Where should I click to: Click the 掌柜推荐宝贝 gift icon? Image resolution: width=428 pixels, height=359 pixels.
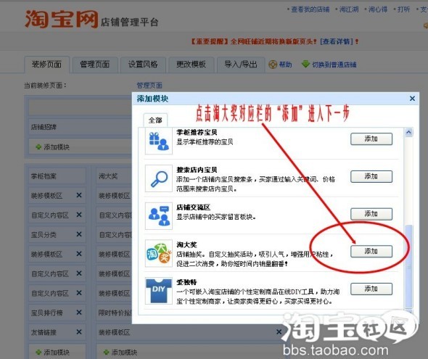tap(159, 141)
